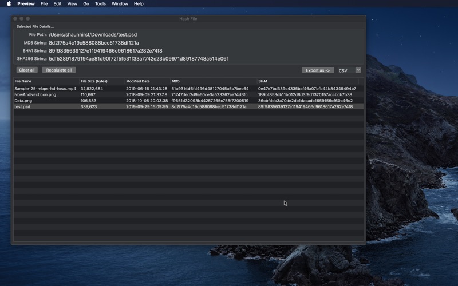The image size is (458, 286).
Task: Click file size 106,683 cell
Action: pyautogui.click(x=88, y=101)
